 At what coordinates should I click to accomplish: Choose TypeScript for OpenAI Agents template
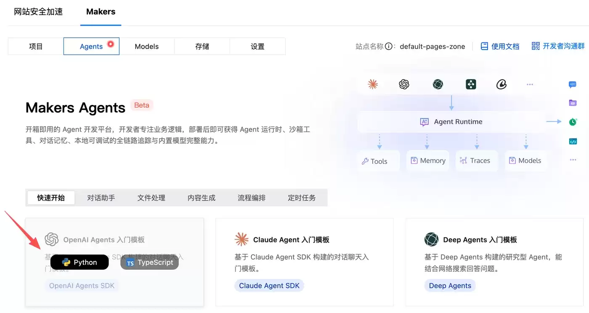tap(150, 262)
